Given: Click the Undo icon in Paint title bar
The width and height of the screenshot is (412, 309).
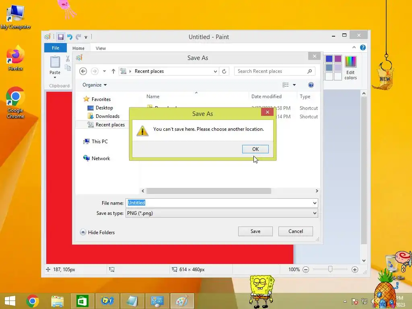Looking at the screenshot, I should [70, 37].
